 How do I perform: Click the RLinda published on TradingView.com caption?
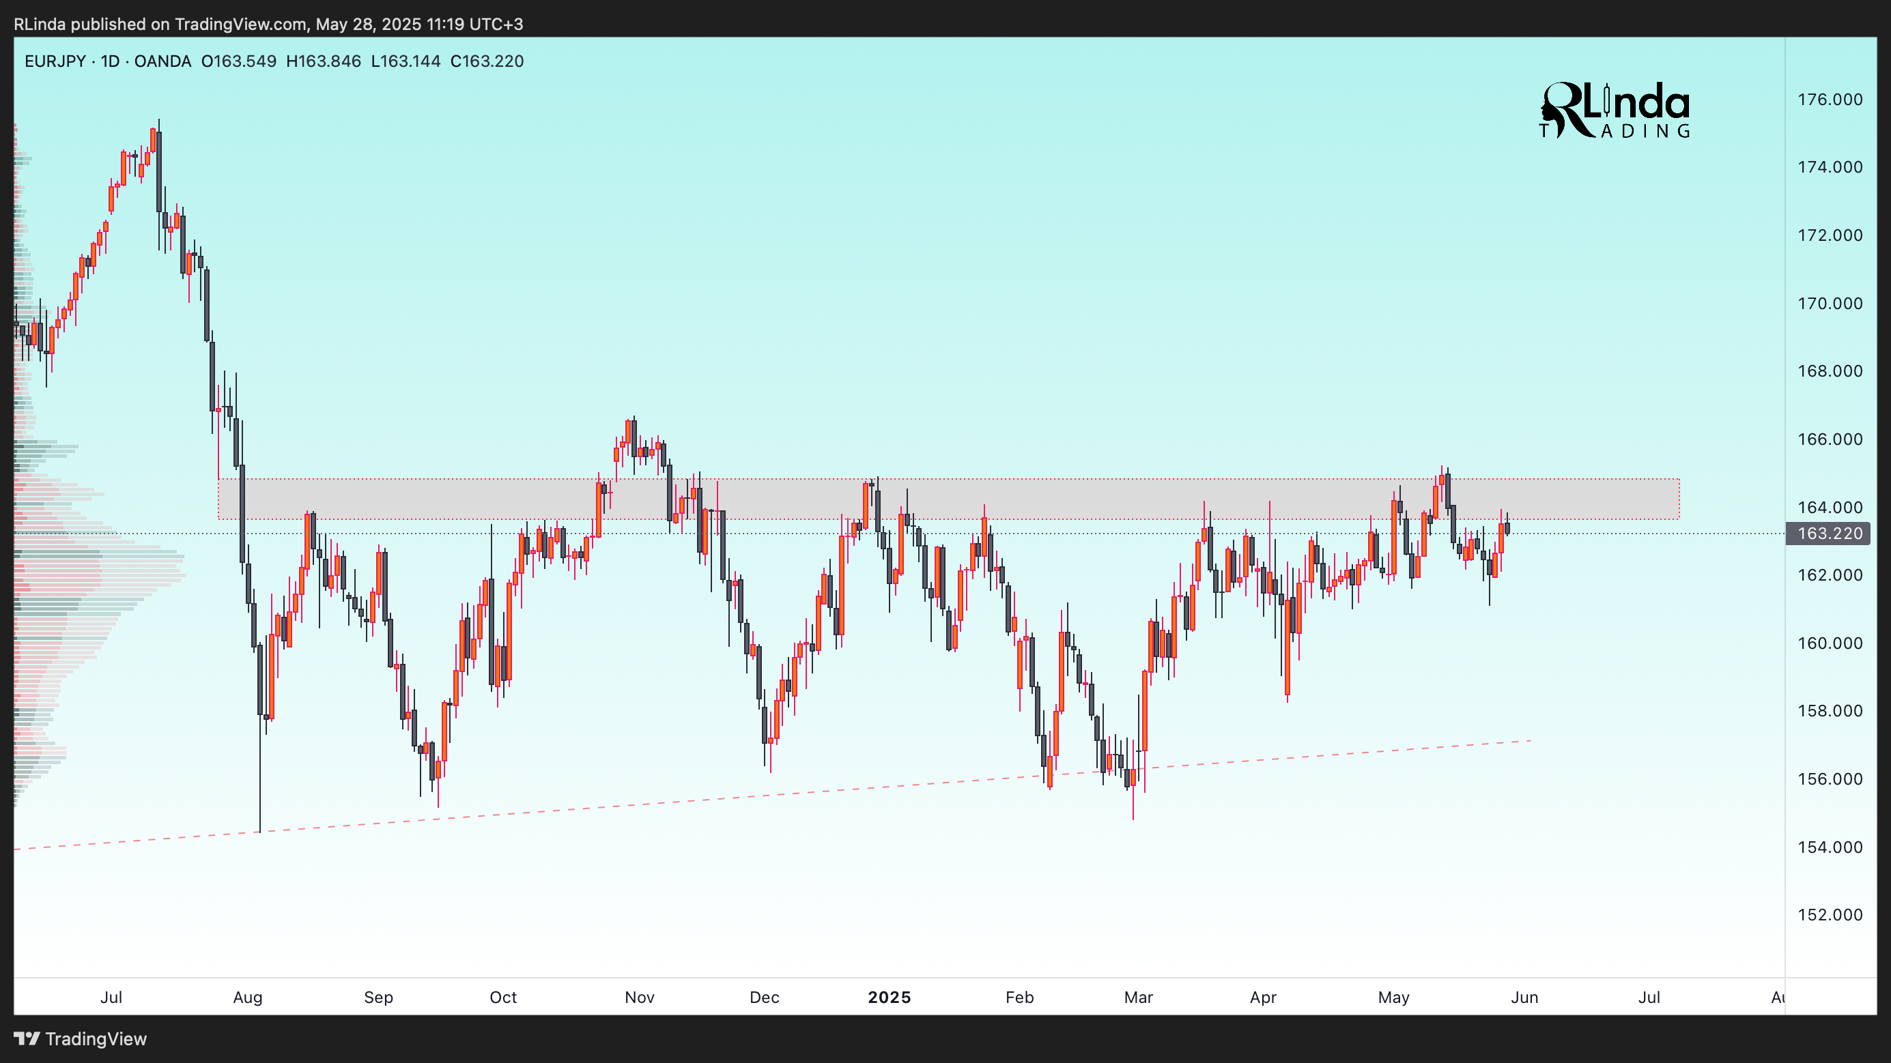click(269, 24)
